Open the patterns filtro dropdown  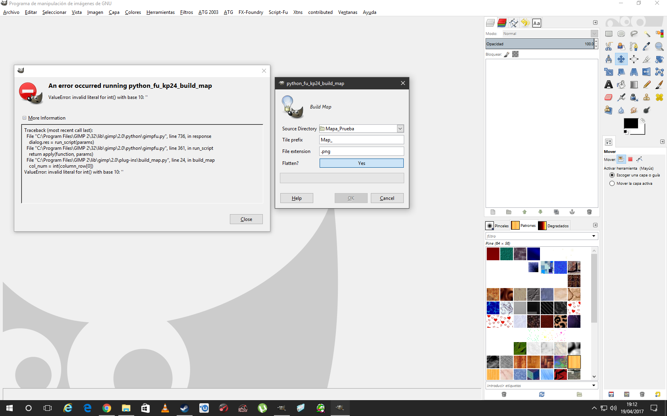point(594,236)
